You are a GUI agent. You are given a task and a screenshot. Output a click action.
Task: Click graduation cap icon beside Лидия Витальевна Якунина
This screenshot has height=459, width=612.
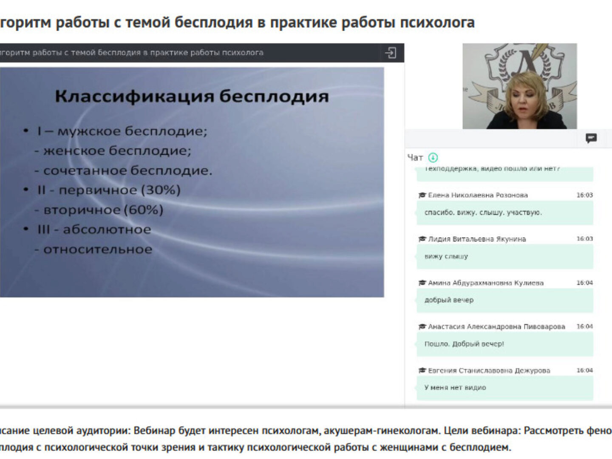point(422,239)
